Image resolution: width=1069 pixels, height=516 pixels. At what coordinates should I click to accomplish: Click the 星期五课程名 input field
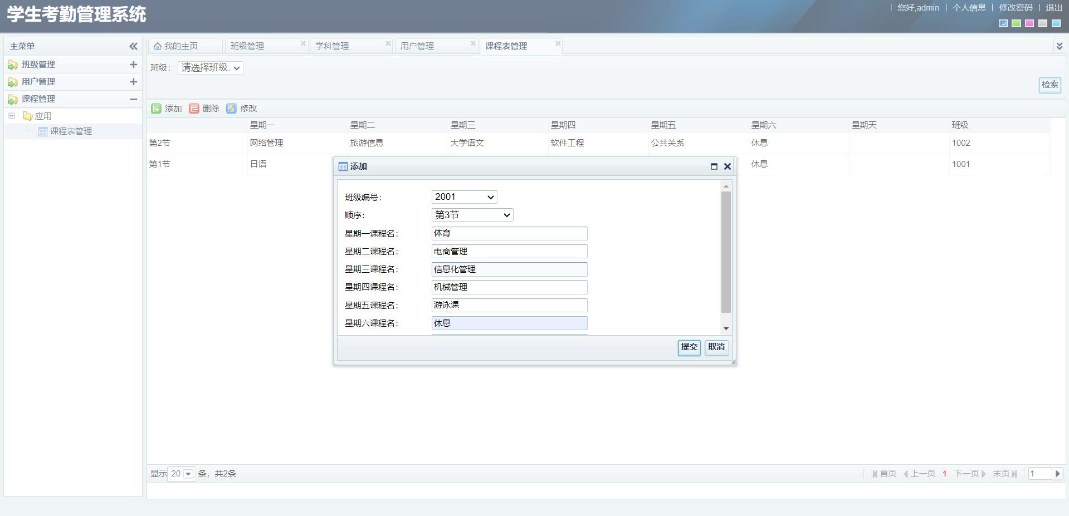[509, 305]
